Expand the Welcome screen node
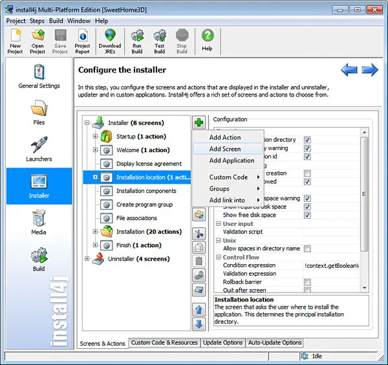Image resolution: width=388 pixels, height=365 pixels. (95, 149)
